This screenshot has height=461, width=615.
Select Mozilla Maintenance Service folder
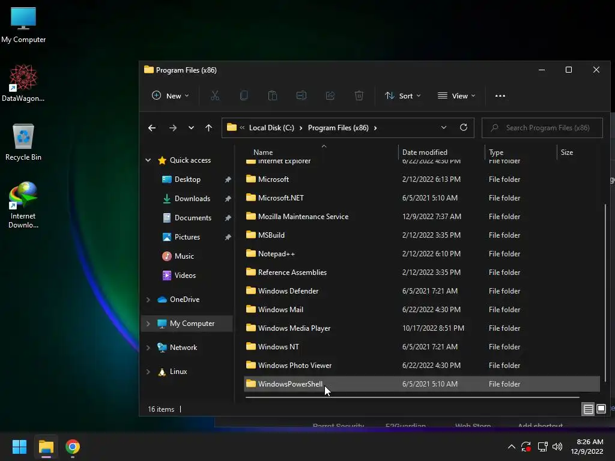[422, 216]
